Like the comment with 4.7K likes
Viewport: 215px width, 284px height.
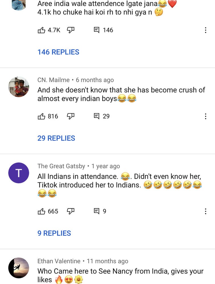coord(41,30)
